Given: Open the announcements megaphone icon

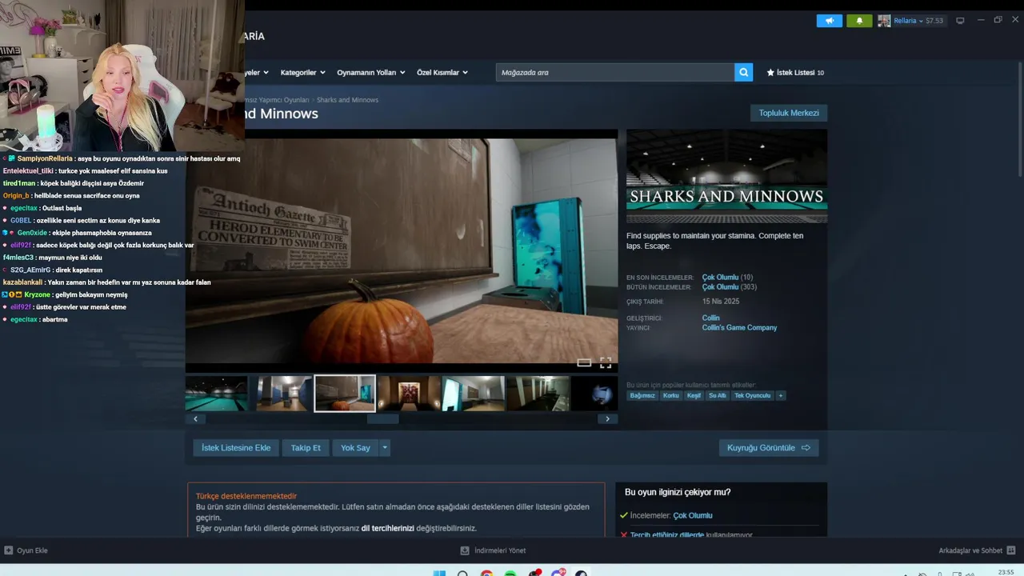Looking at the screenshot, I should pyautogui.click(x=830, y=21).
